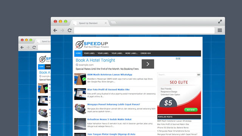Click the SEO ELITE banner heading

(x=179, y=82)
